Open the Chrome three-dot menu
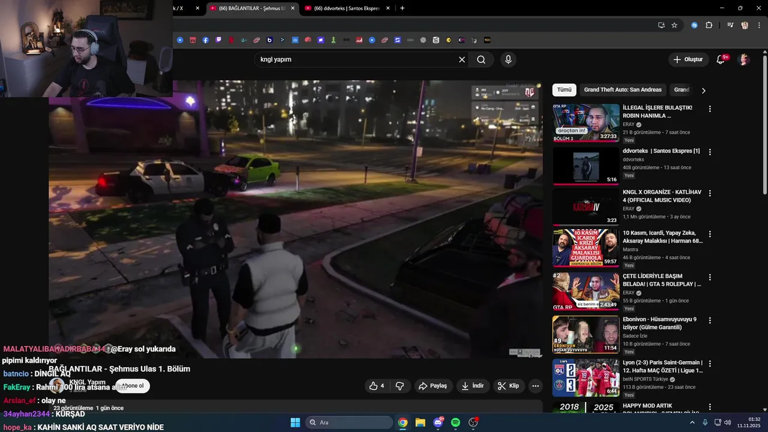Screen dimensions: 768x432 tap(759, 25)
